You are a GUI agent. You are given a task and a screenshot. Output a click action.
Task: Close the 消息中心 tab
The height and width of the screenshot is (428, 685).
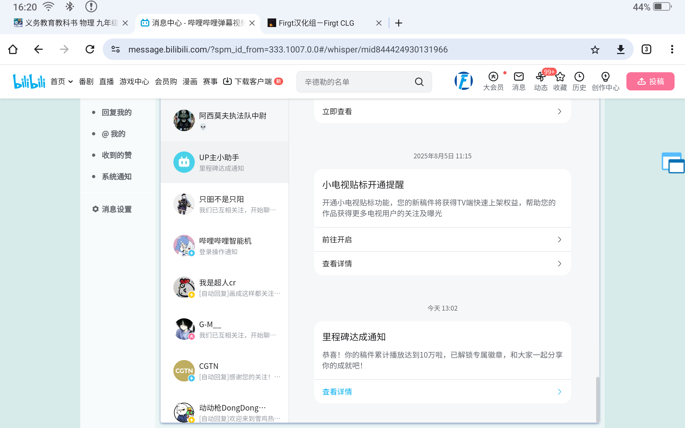pos(252,23)
